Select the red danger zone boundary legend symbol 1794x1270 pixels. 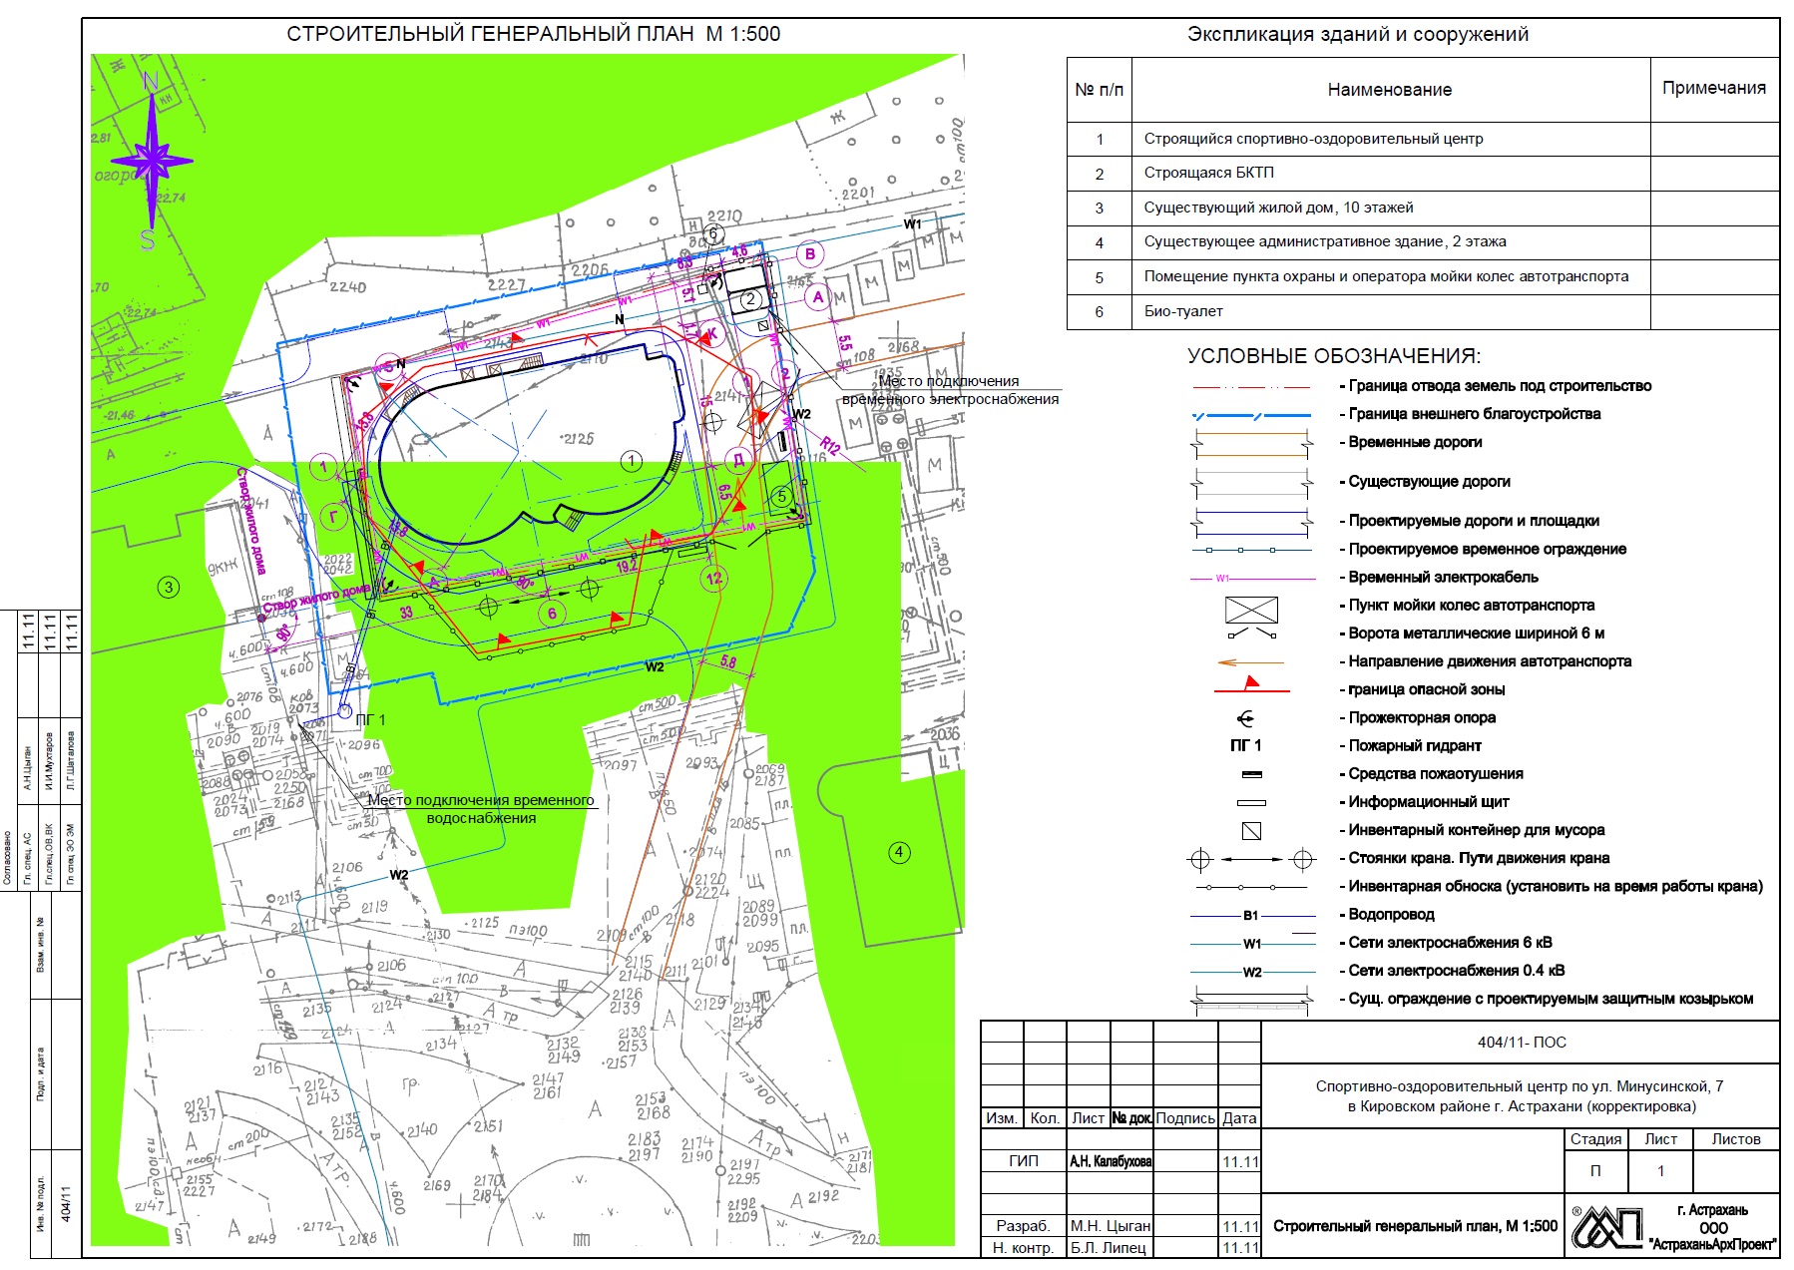[1251, 686]
